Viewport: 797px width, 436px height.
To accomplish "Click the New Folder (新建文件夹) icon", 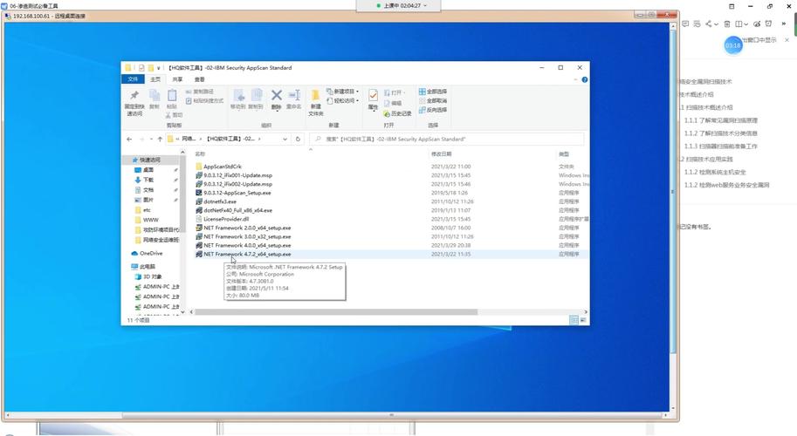I will pyautogui.click(x=315, y=100).
